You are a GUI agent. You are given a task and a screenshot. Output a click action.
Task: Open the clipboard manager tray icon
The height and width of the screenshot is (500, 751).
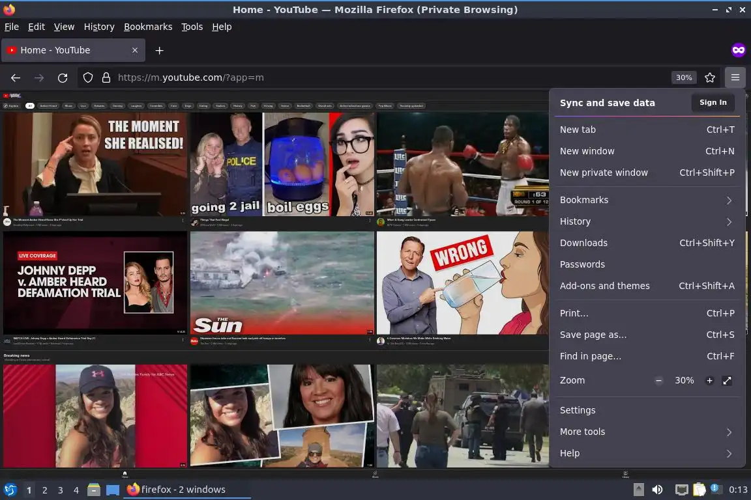tap(699, 490)
